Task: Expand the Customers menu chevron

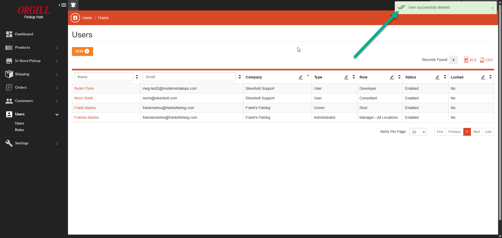Action: pyautogui.click(x=57, y=101)
